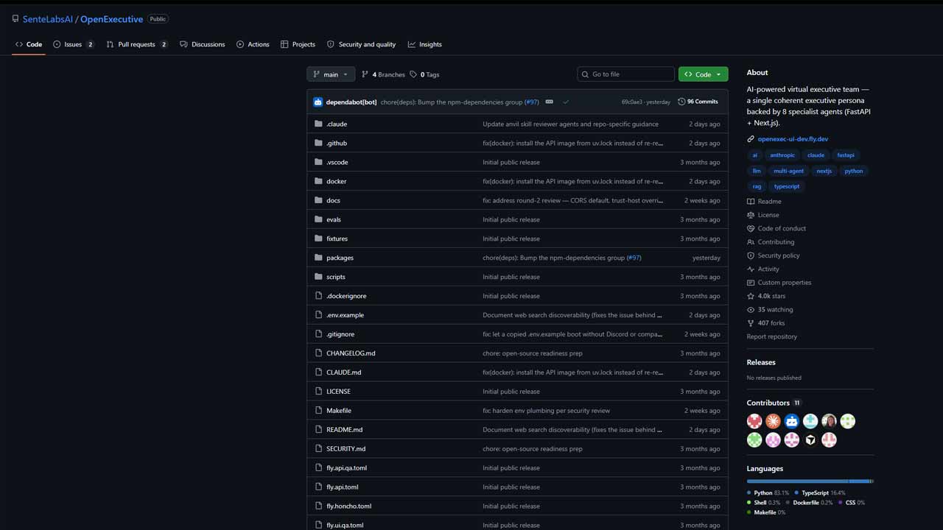Select the CHANGELOG.md file icon
The height and width of the screenshot is (530, 943).
tap(318, 353)
